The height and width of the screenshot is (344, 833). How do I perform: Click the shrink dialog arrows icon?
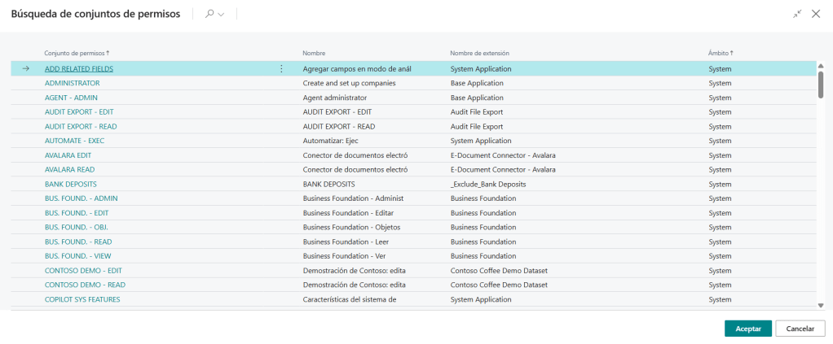797,14
